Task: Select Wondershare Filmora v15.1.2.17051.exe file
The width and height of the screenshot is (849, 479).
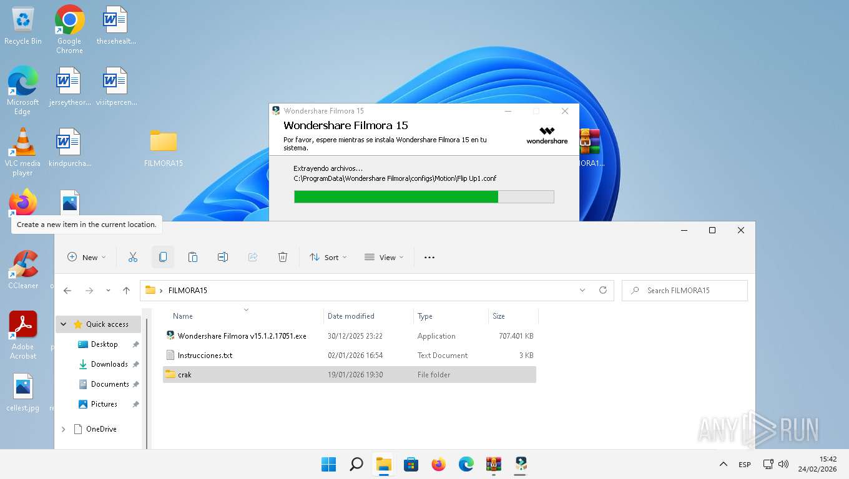Action: click(x=350, y=336)
